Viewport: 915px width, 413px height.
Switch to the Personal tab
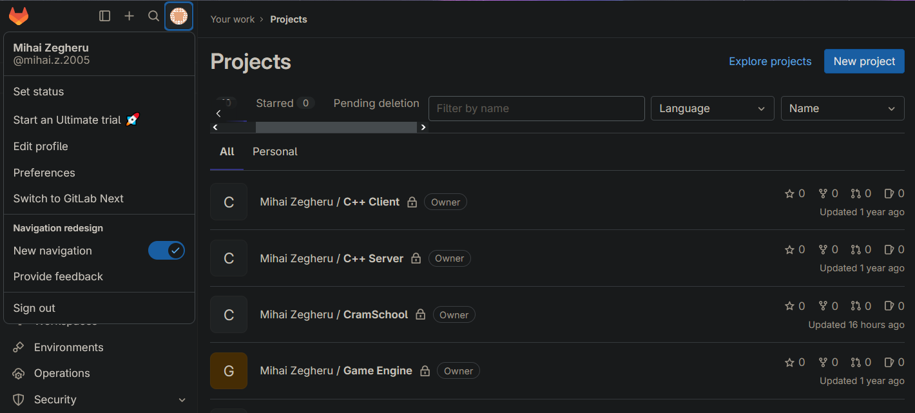(x=275, y=152)
